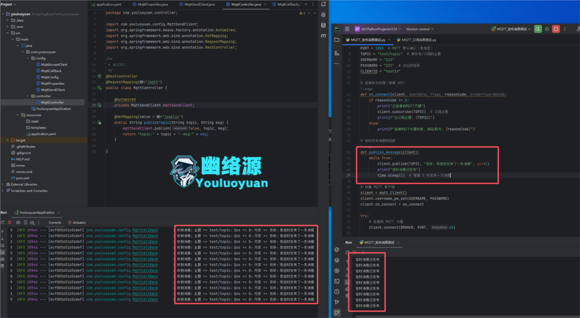
Task: Click the print icon in IntelliJ console
Action: [3, 259]
